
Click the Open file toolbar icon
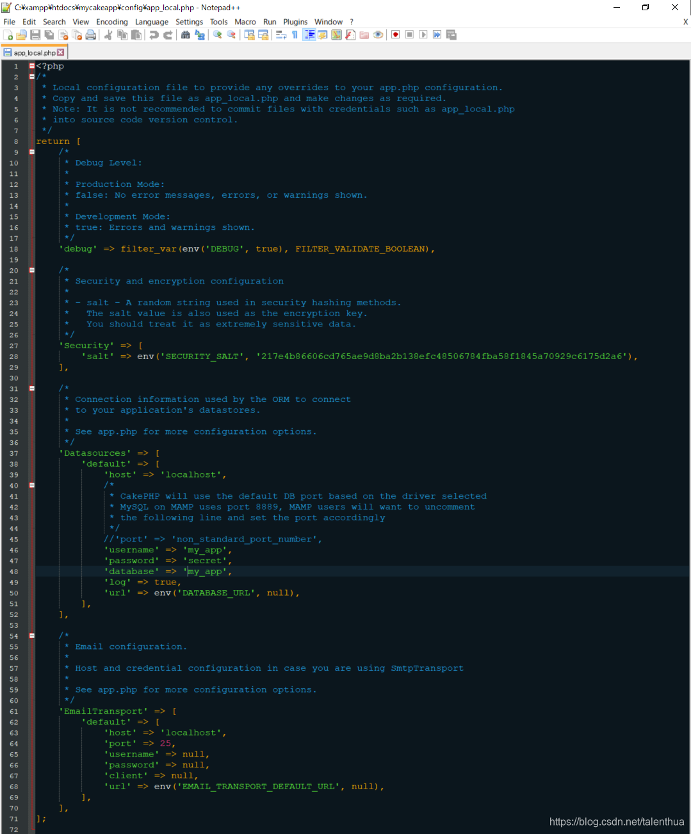(x=22, y=35)
